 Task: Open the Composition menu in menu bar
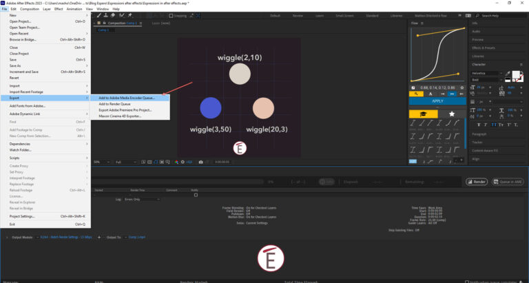coord(30,9)
